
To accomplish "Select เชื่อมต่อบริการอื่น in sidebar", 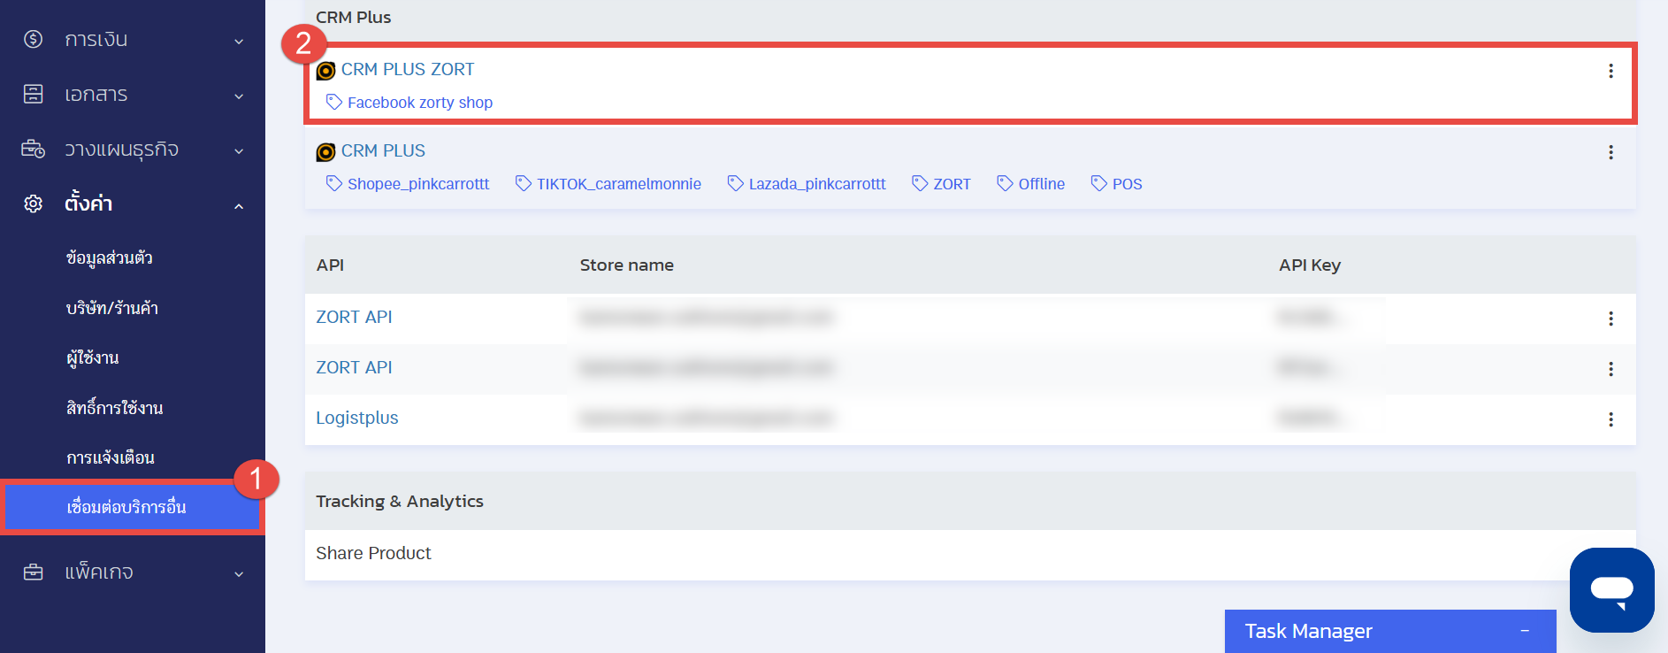I will click(x=126, y=507).
